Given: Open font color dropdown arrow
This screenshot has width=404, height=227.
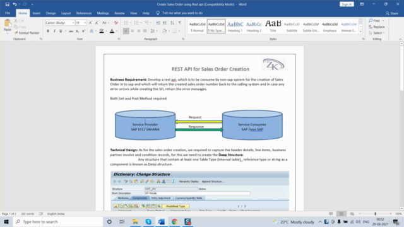Looking at the screenshot, I should click(117, 31).
